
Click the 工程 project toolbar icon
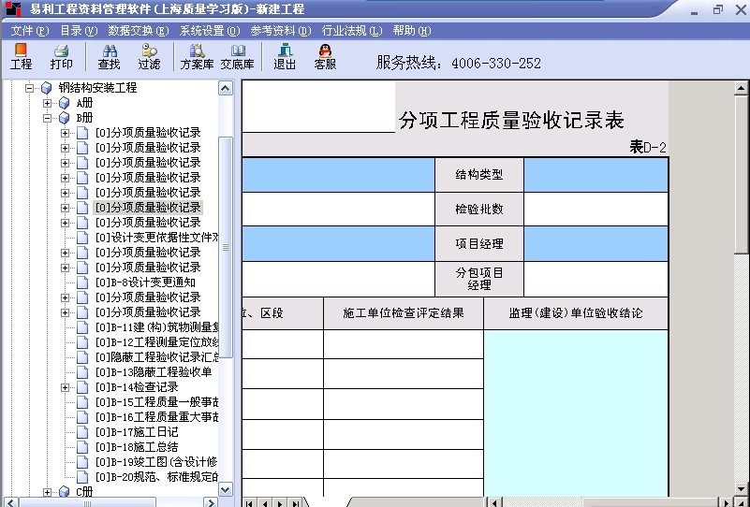click(x=21, y=56)
